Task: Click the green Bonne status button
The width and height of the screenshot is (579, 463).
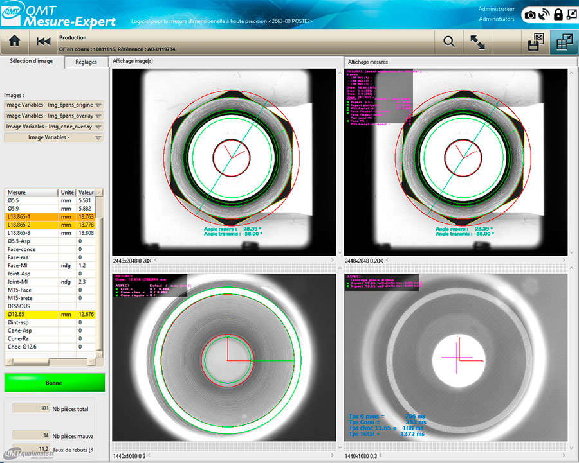Action: coord(54,382)
